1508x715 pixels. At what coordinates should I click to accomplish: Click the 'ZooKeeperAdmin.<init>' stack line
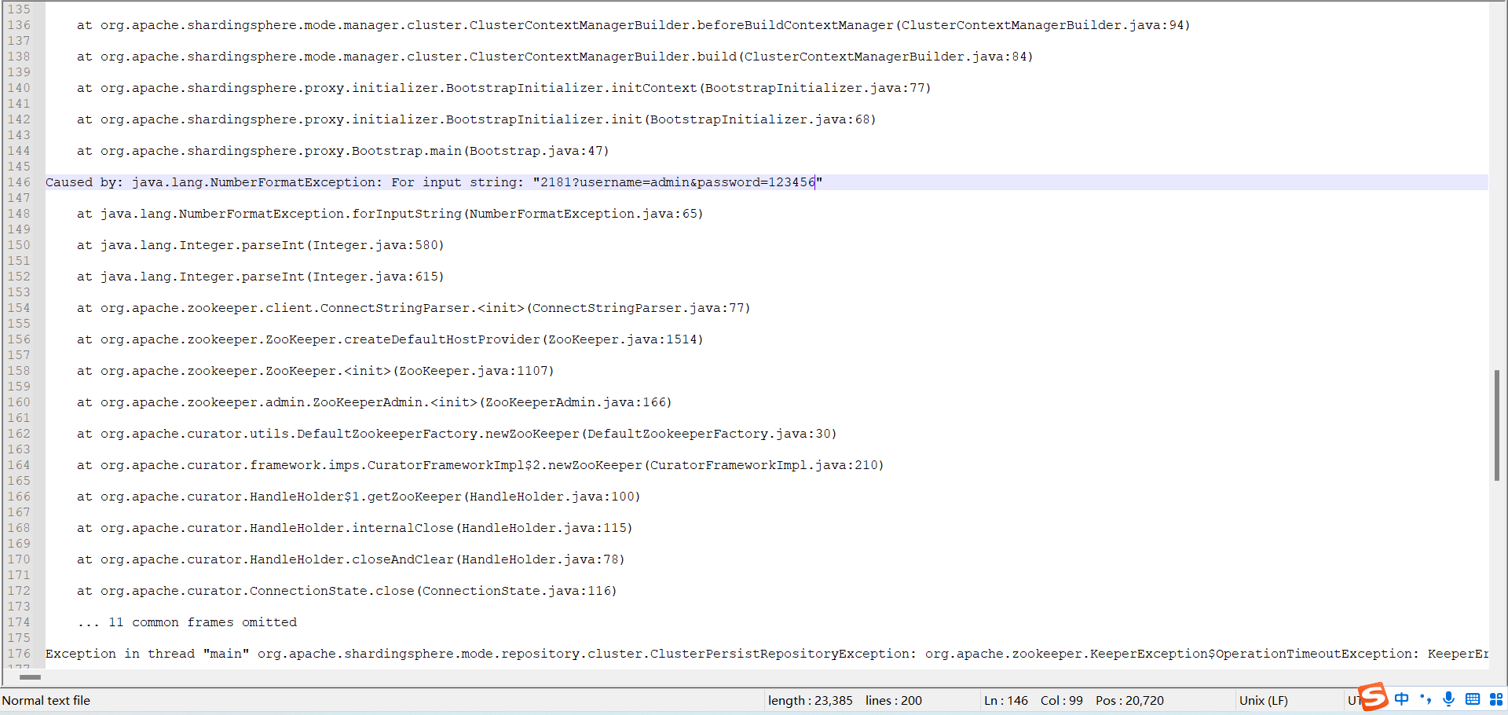(374, 402)
